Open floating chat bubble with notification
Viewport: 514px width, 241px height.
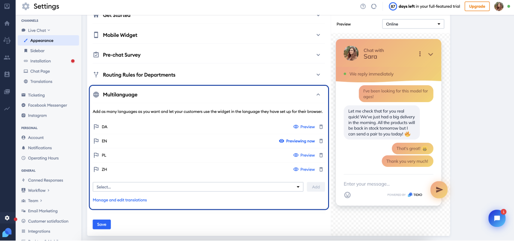tap(497, 218)
